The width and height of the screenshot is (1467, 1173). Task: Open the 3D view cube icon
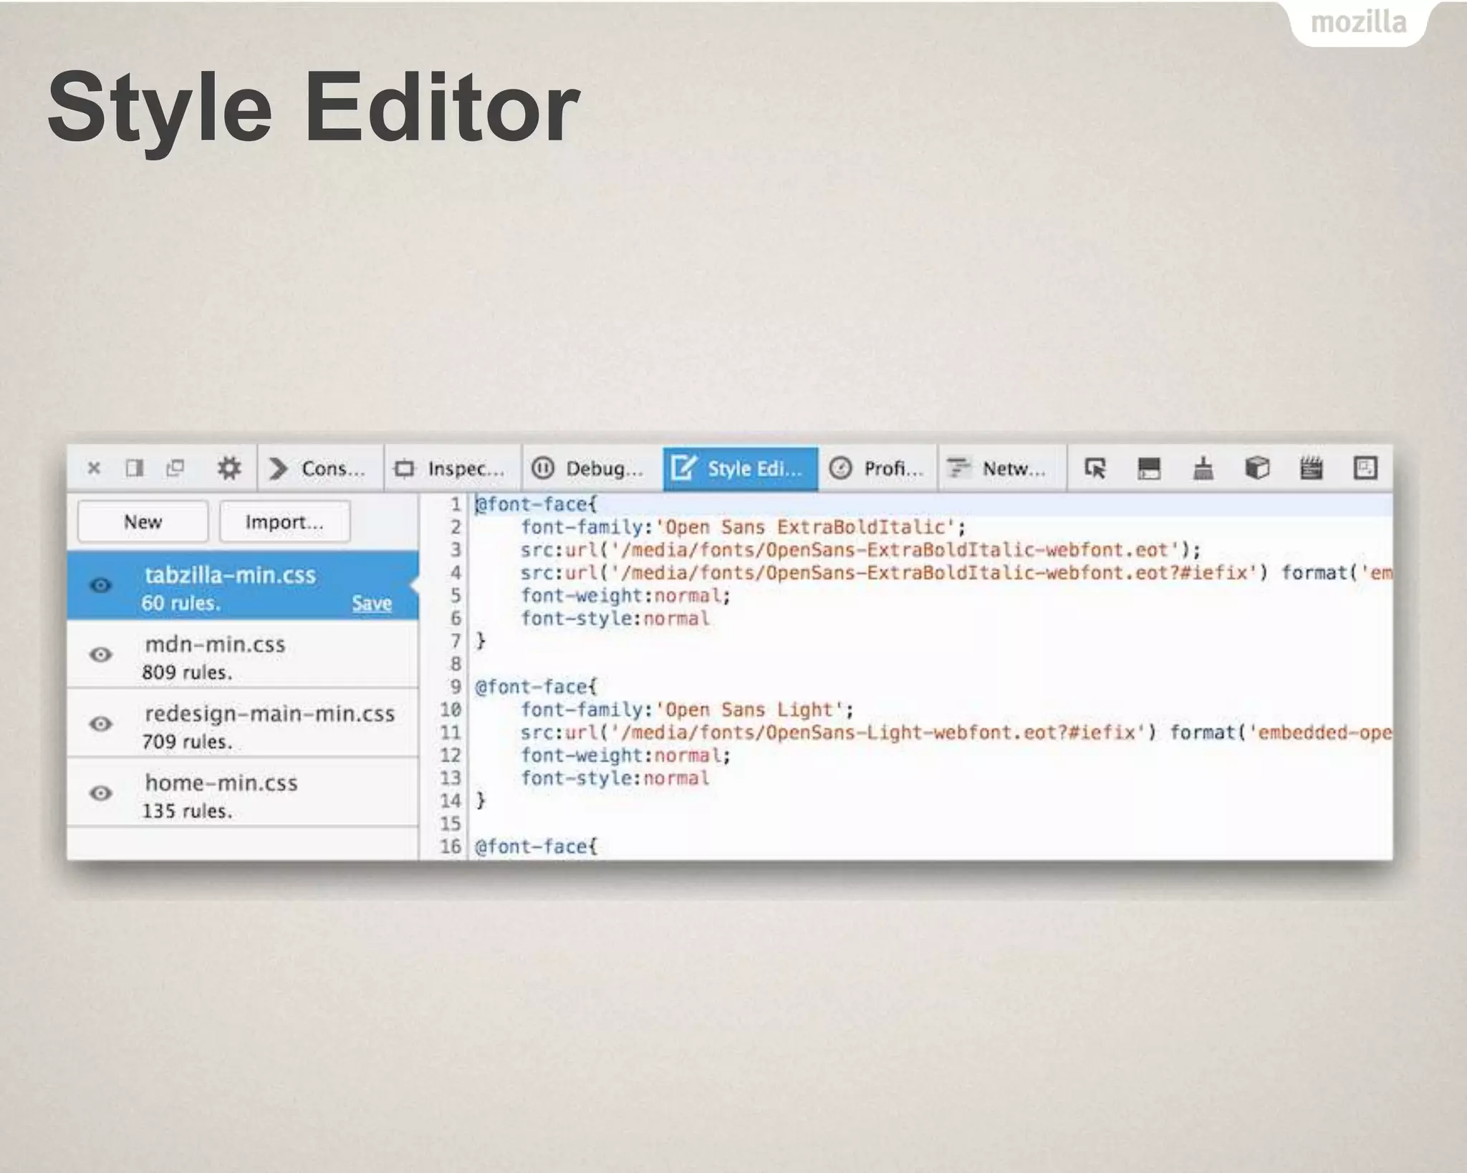1257,468
